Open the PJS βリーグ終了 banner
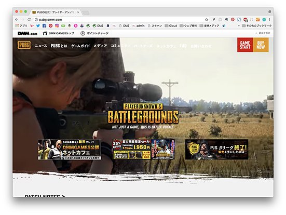The image size is (286, 215). pyautogui.click(x=216, y=150)
